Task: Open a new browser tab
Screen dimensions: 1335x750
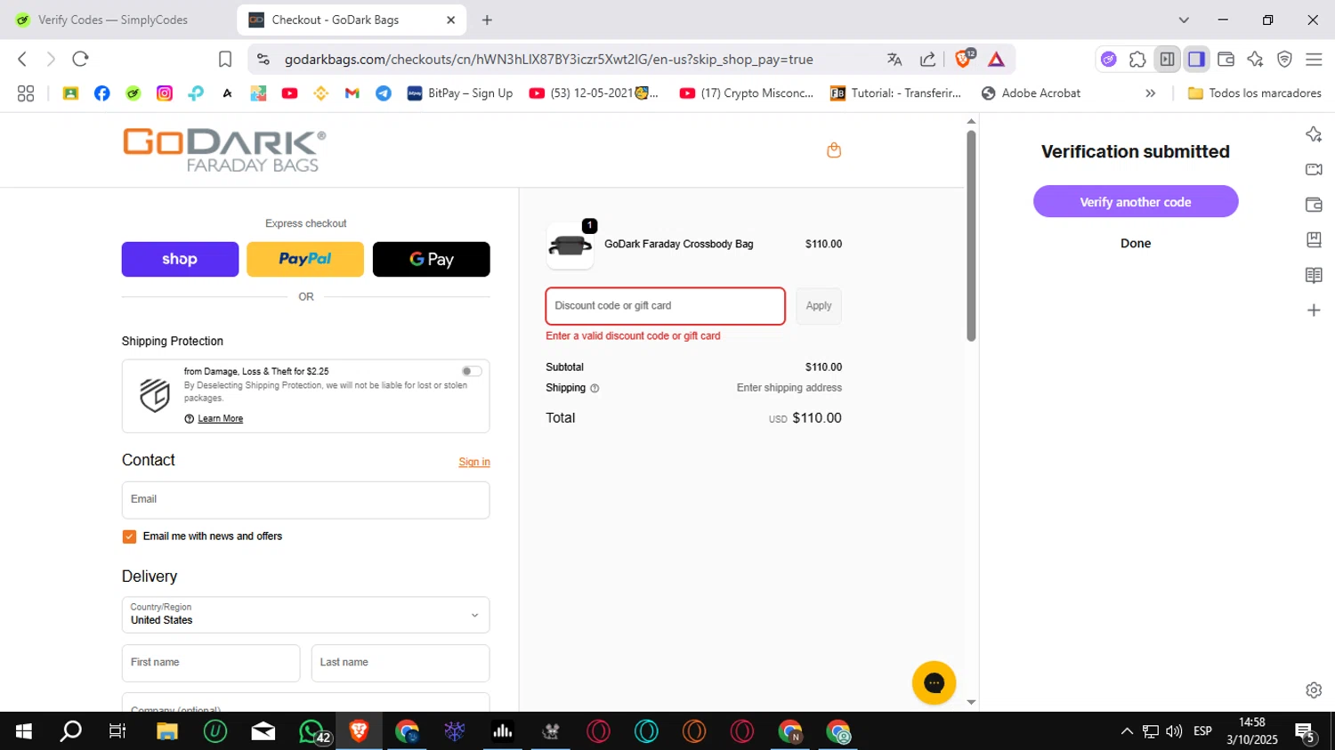Action: [x=487, y=20]
